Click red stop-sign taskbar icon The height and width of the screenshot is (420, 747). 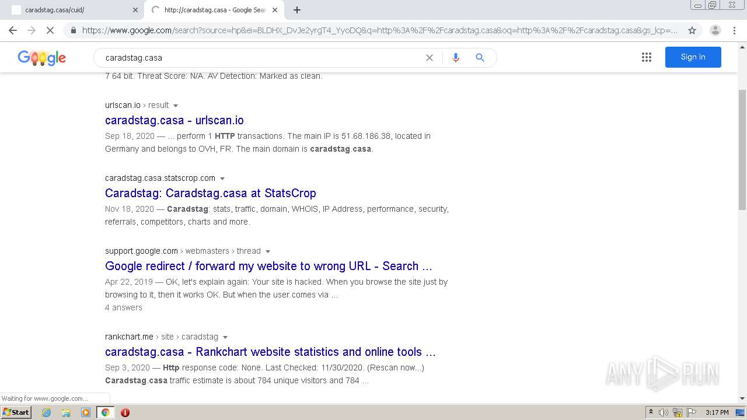click(x=125, y=412)
